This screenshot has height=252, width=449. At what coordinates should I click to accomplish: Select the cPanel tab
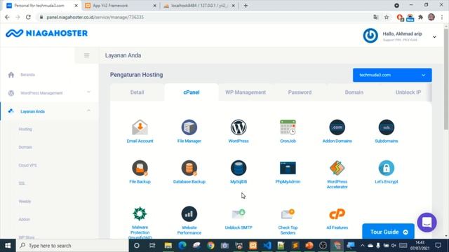coord(192,92)
